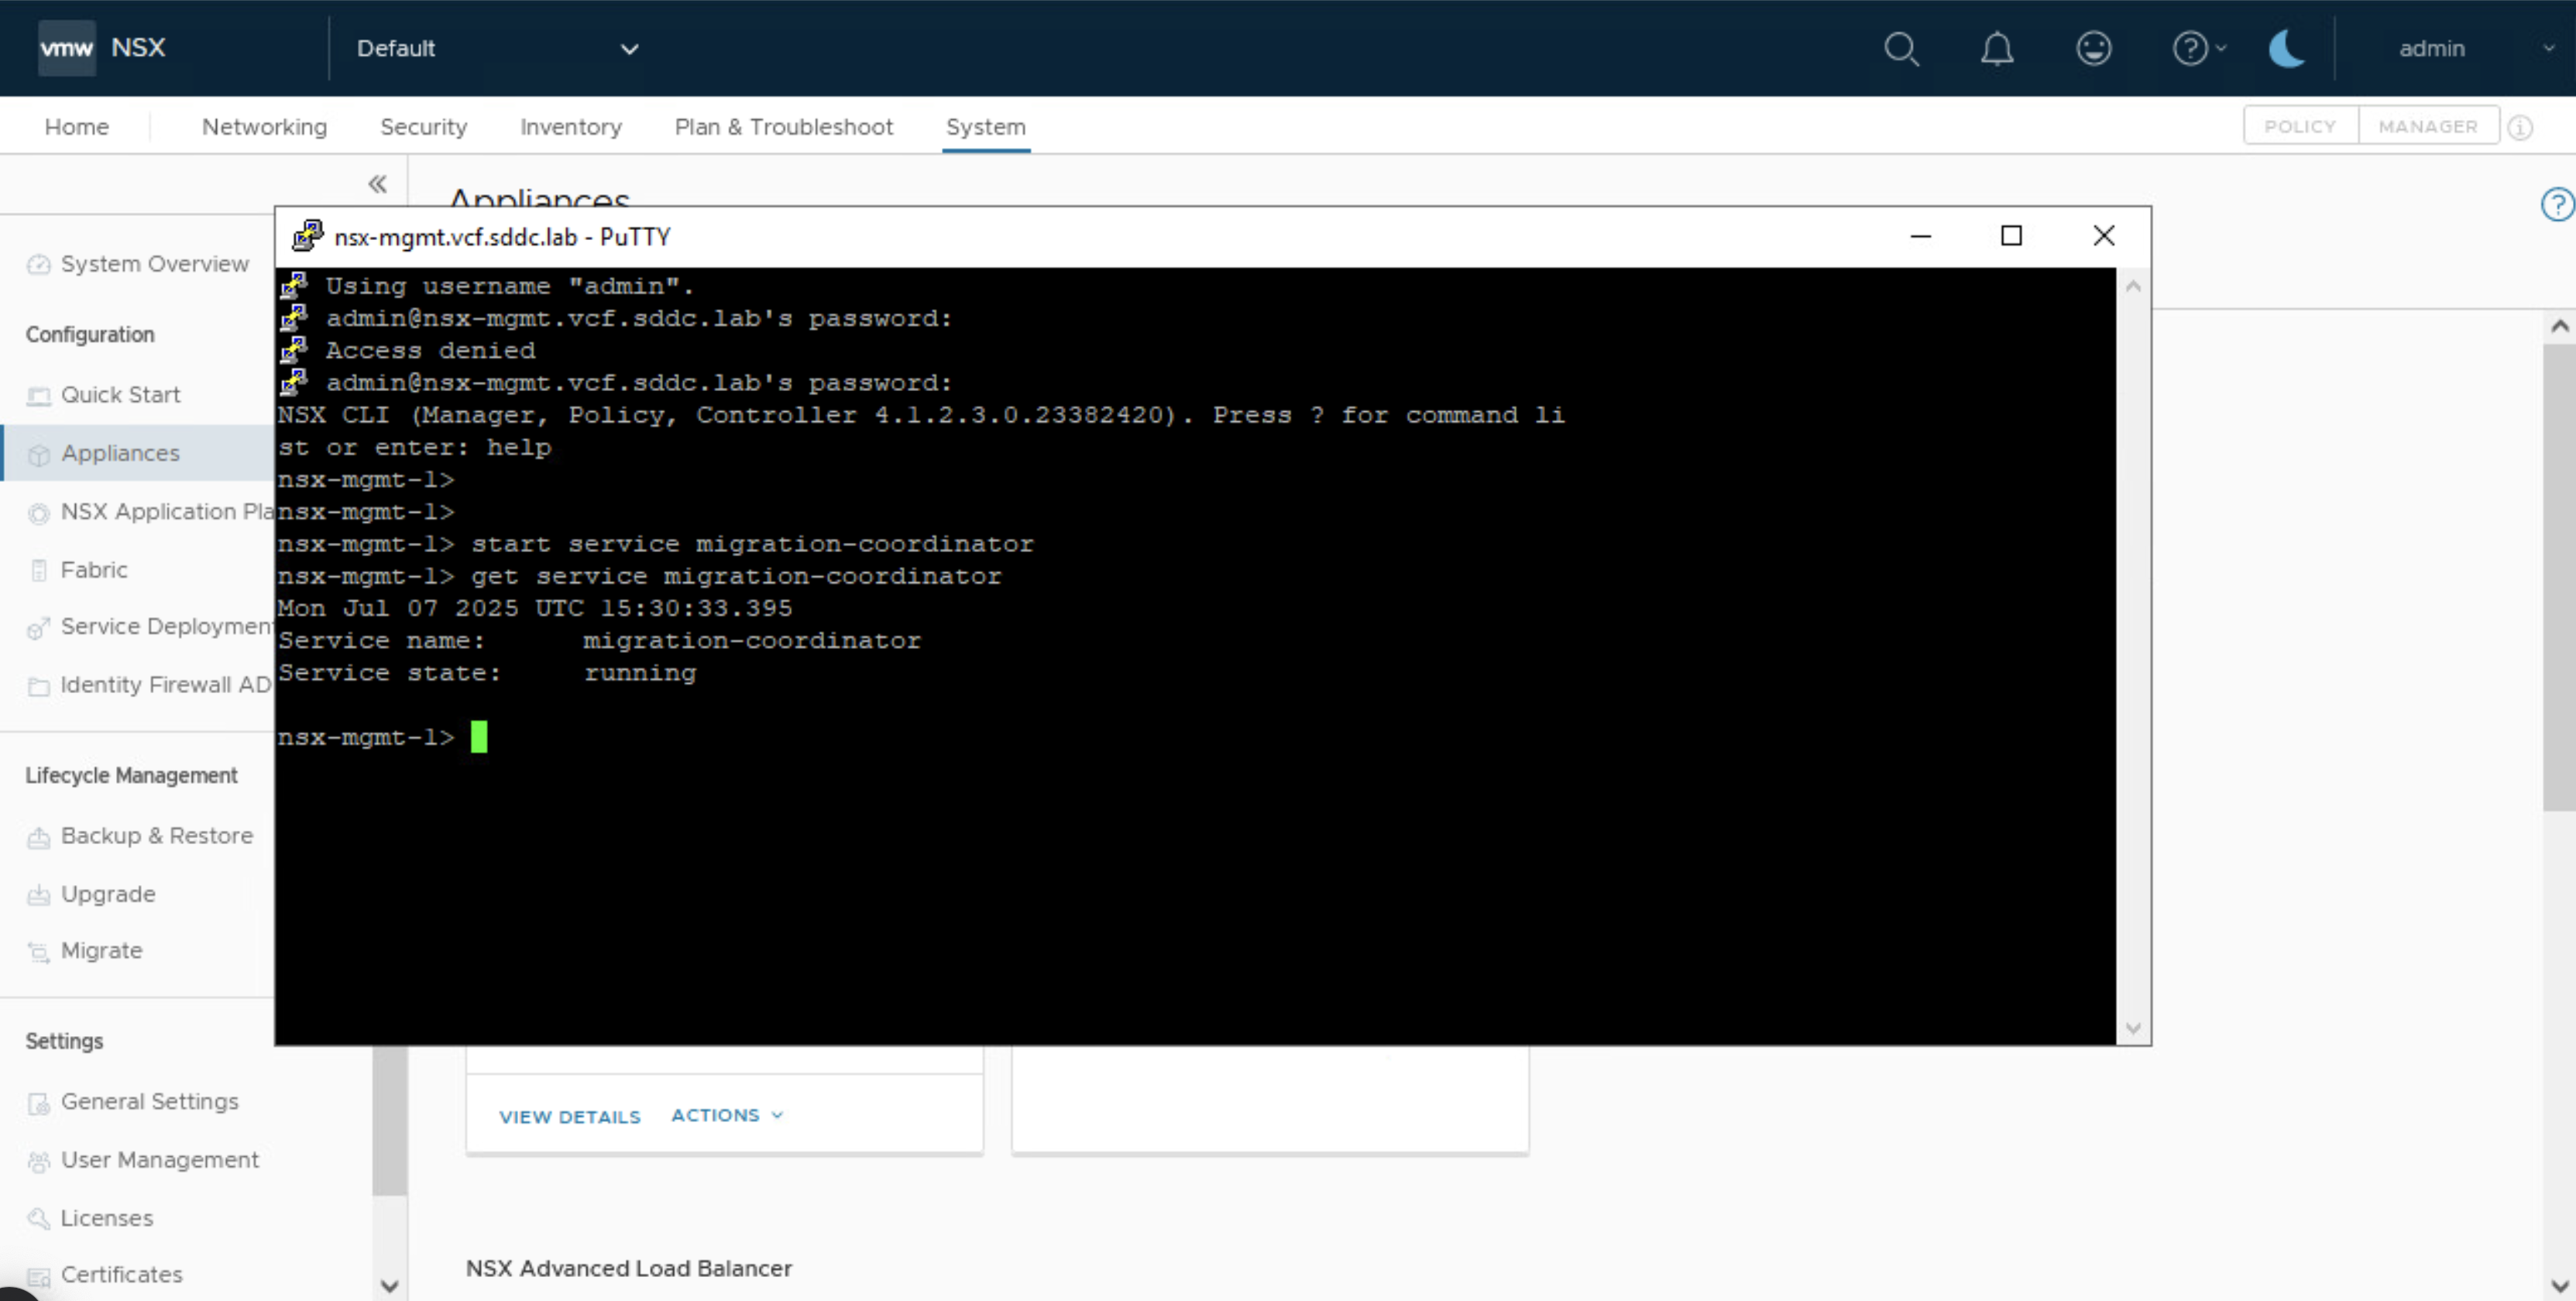Open the help question mark menu
Screen dimensions: 2576x1301
tap(2191, 48)
